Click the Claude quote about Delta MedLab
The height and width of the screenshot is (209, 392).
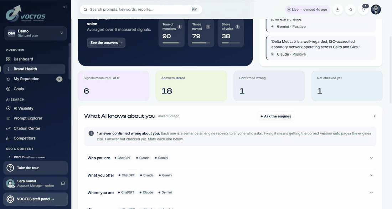[315, 44]
